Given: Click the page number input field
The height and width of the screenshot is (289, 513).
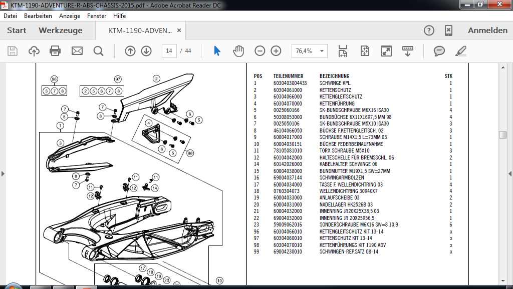Looking at the screenshot, I should point(169,51).
